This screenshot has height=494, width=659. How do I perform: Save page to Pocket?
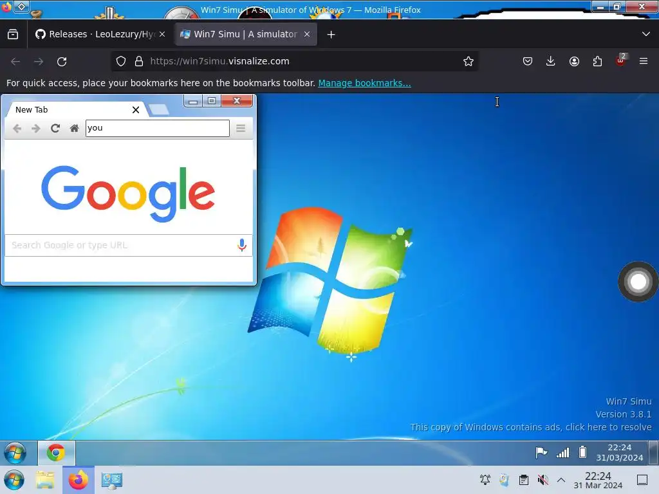[528, 61]
